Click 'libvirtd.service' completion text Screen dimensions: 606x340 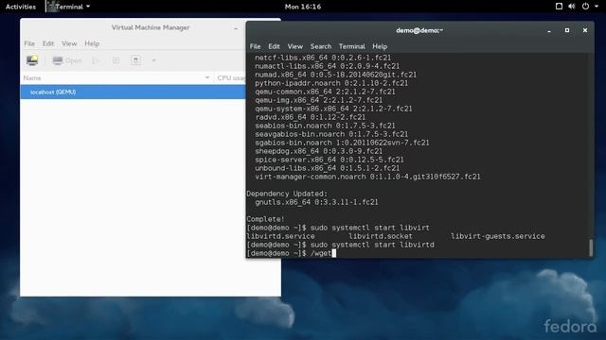click(x=280, y=236)
